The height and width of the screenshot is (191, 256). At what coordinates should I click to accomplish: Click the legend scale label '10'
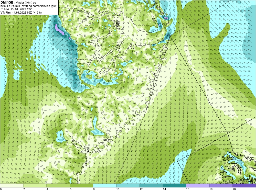pos(118,189)
